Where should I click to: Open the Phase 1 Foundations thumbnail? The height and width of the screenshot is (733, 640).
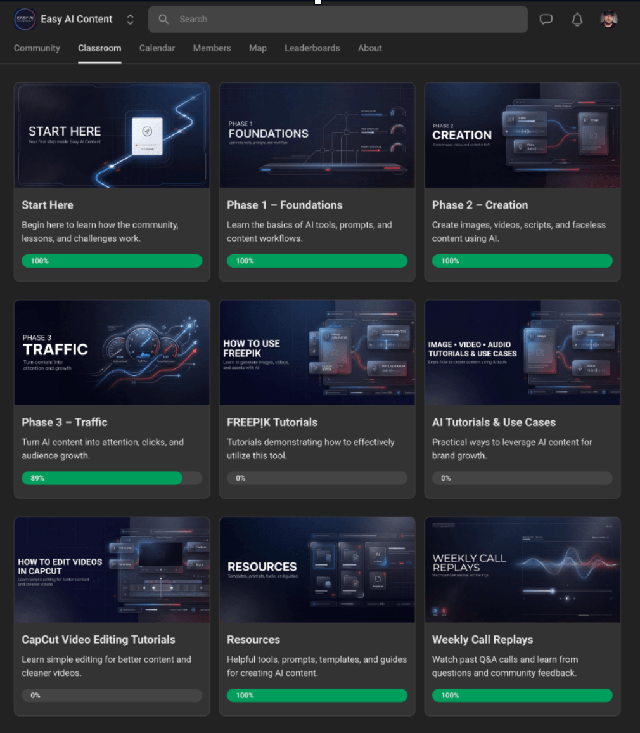click(x=317, y=136)
